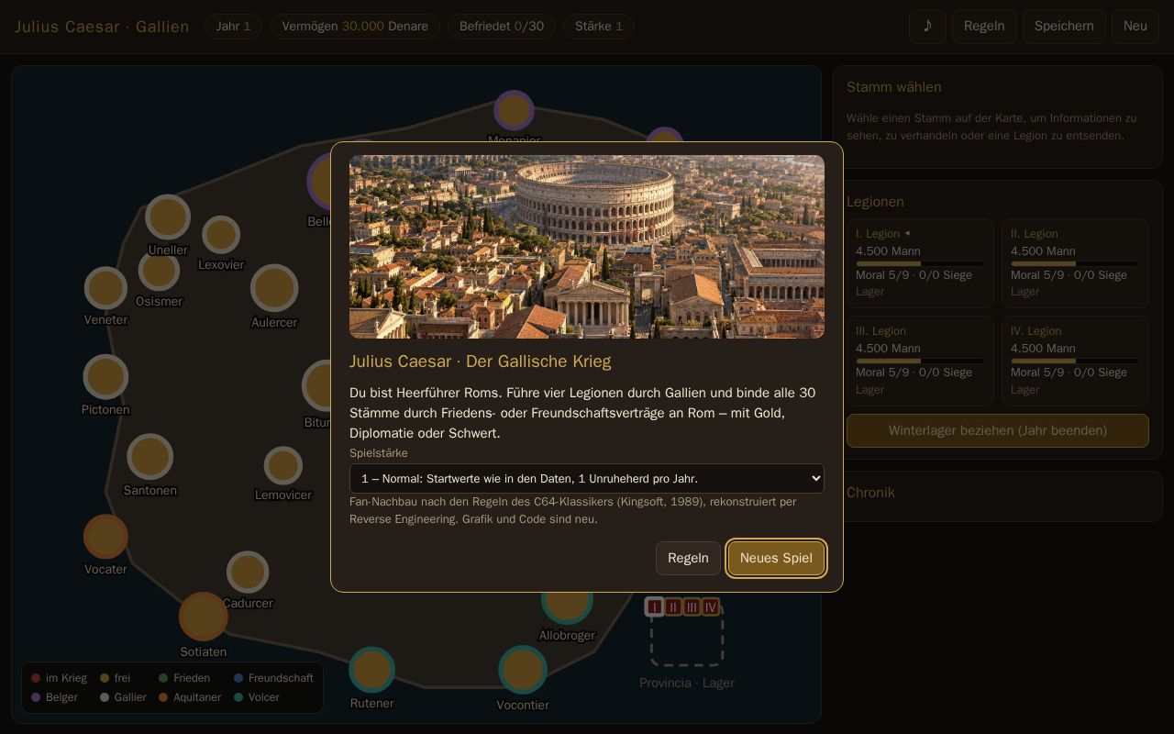Click the Colosseum image in the dialog
The height and width of the screenshot is (734, 1174).
coord(587,247)
